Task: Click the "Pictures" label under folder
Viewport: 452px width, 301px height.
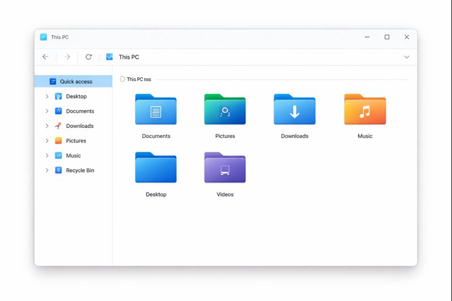Action: tap(225, 136)
